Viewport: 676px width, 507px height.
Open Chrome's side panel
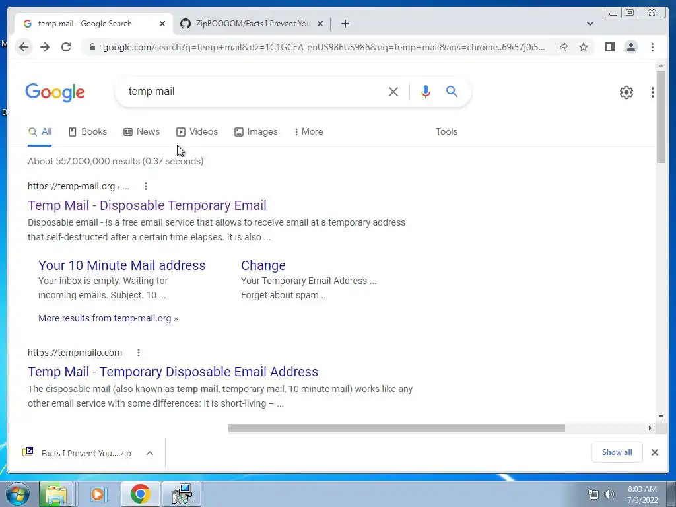609,47
